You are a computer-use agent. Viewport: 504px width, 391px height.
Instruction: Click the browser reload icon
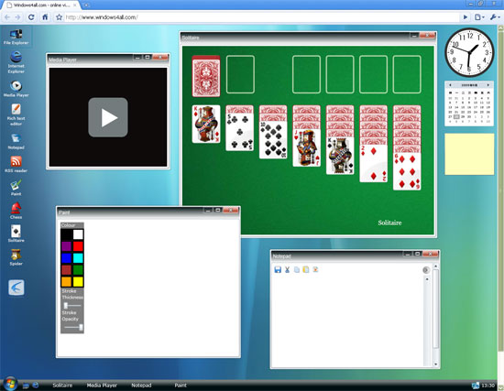point(31,17)
